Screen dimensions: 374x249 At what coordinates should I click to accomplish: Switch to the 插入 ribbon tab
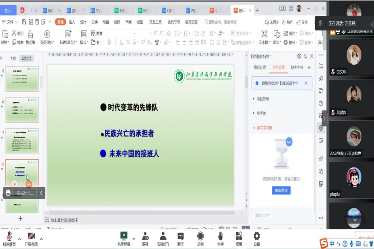click(x=72, y=22)
